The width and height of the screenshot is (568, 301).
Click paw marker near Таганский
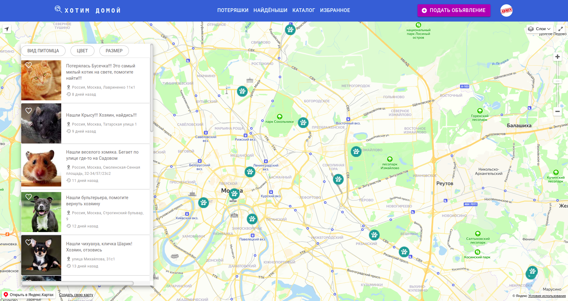coord(252,219)
